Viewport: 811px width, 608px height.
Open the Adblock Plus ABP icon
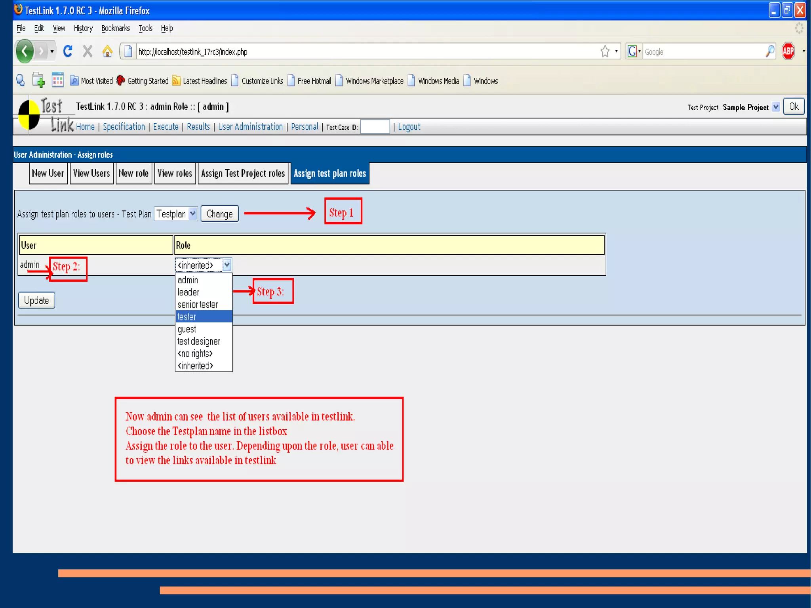click(788, 51)
